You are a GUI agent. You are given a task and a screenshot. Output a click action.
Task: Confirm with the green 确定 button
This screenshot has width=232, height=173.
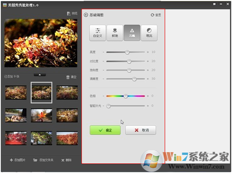click(105, 130)
